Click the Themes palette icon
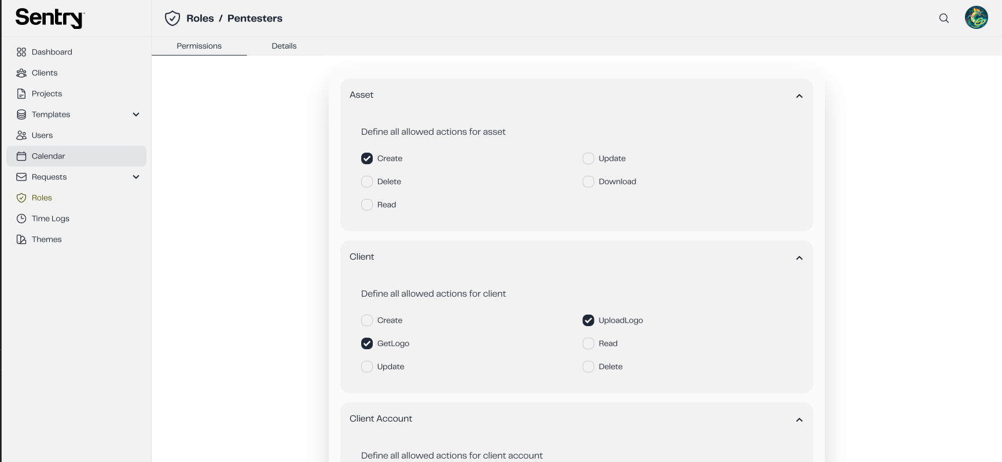The image size is (1002, 462). pos(21,239)
